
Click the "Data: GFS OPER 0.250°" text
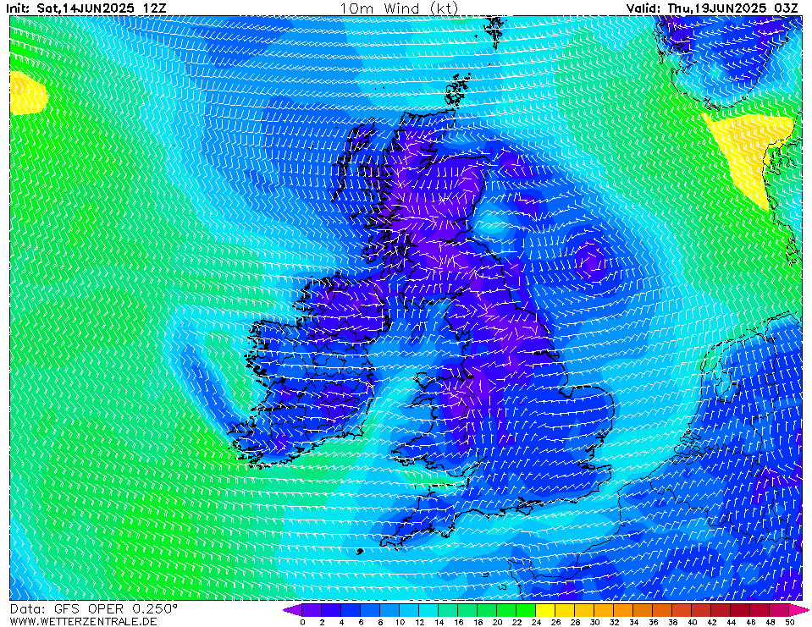pos(94,609)
